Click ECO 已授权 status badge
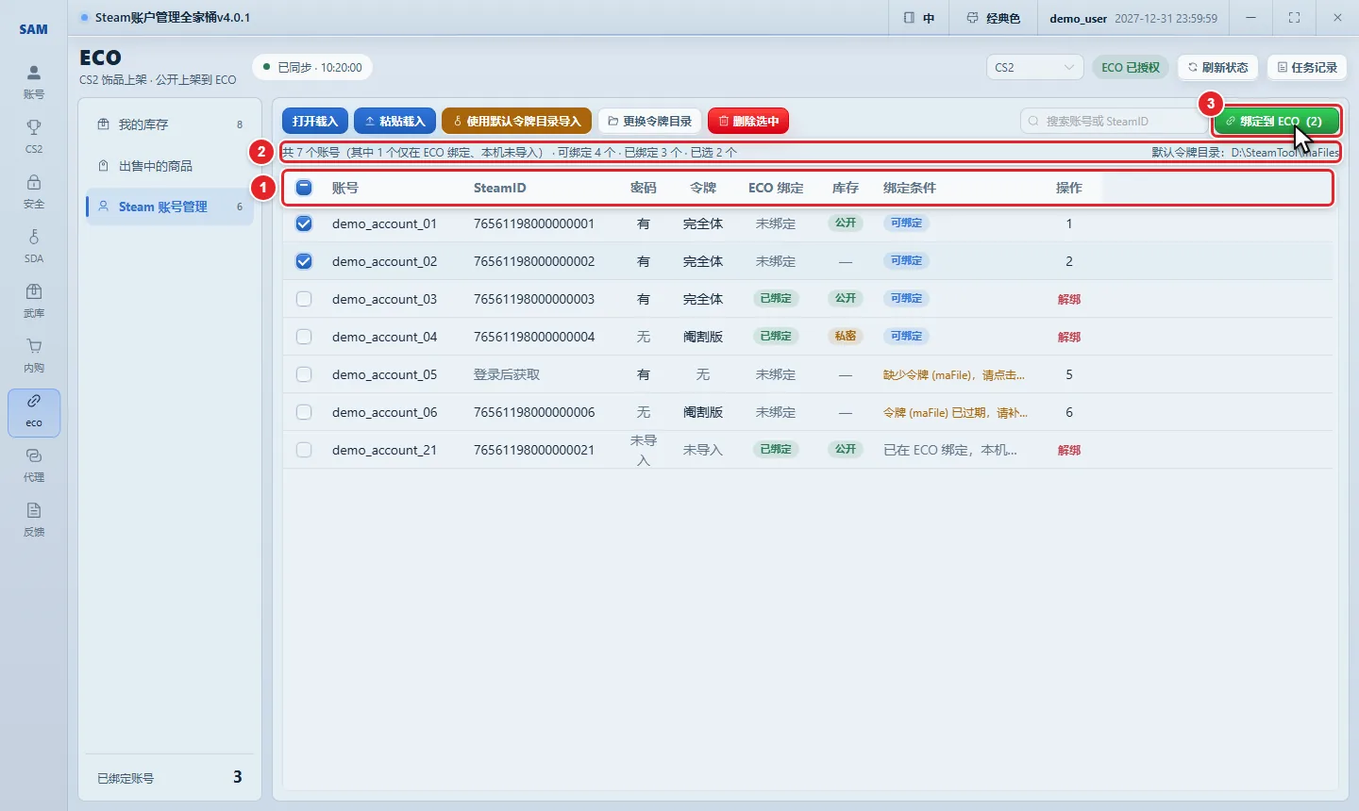 pyautogui.click(x=1131, y=67)
